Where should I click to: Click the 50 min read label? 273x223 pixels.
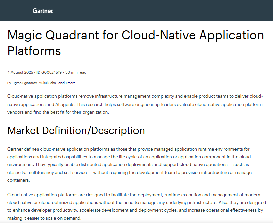pyautogui.click(x=76, y=72)
